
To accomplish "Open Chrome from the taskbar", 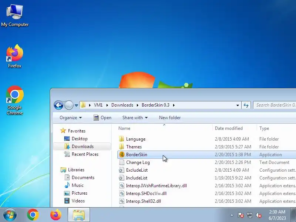I will [x=33, y=215].
